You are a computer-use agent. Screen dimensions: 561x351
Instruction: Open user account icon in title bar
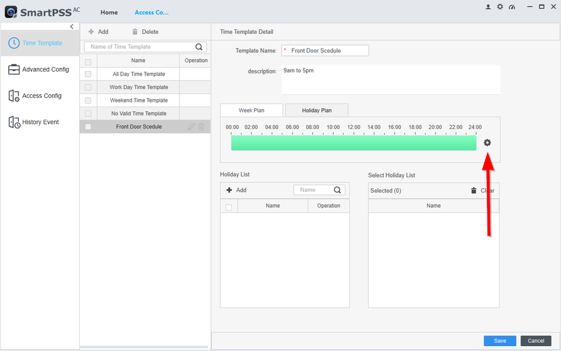click(x=488, y=7)
